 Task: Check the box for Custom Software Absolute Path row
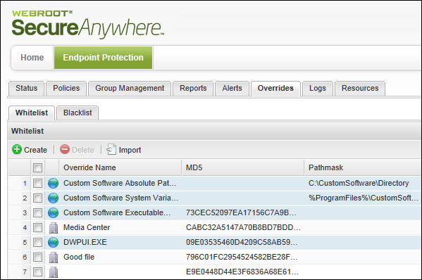point(37,183)
